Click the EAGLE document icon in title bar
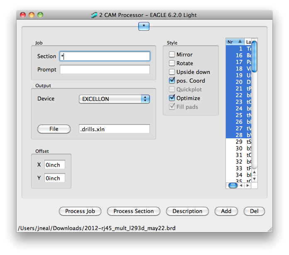289x255 pixels. (x=94, y=15)
